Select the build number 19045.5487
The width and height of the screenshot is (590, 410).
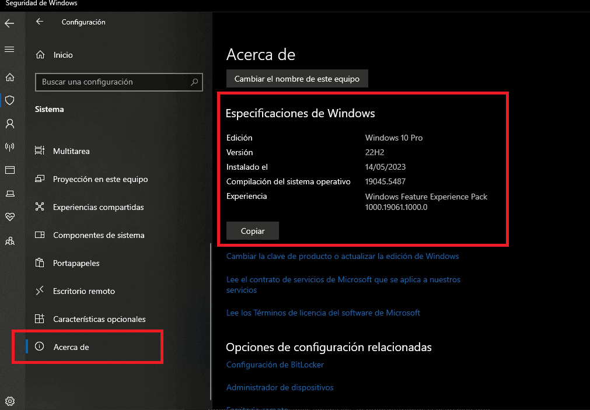pos(385,182)
